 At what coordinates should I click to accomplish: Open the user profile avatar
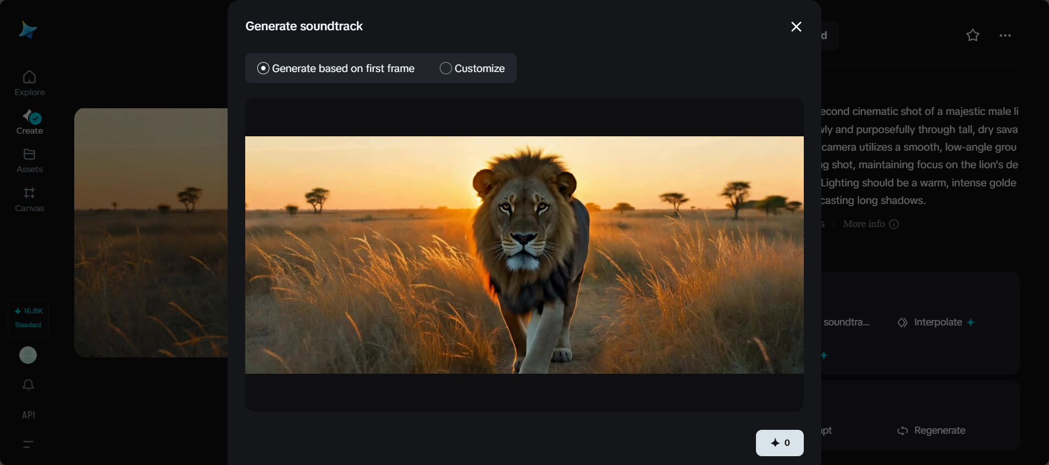(28, 355)
